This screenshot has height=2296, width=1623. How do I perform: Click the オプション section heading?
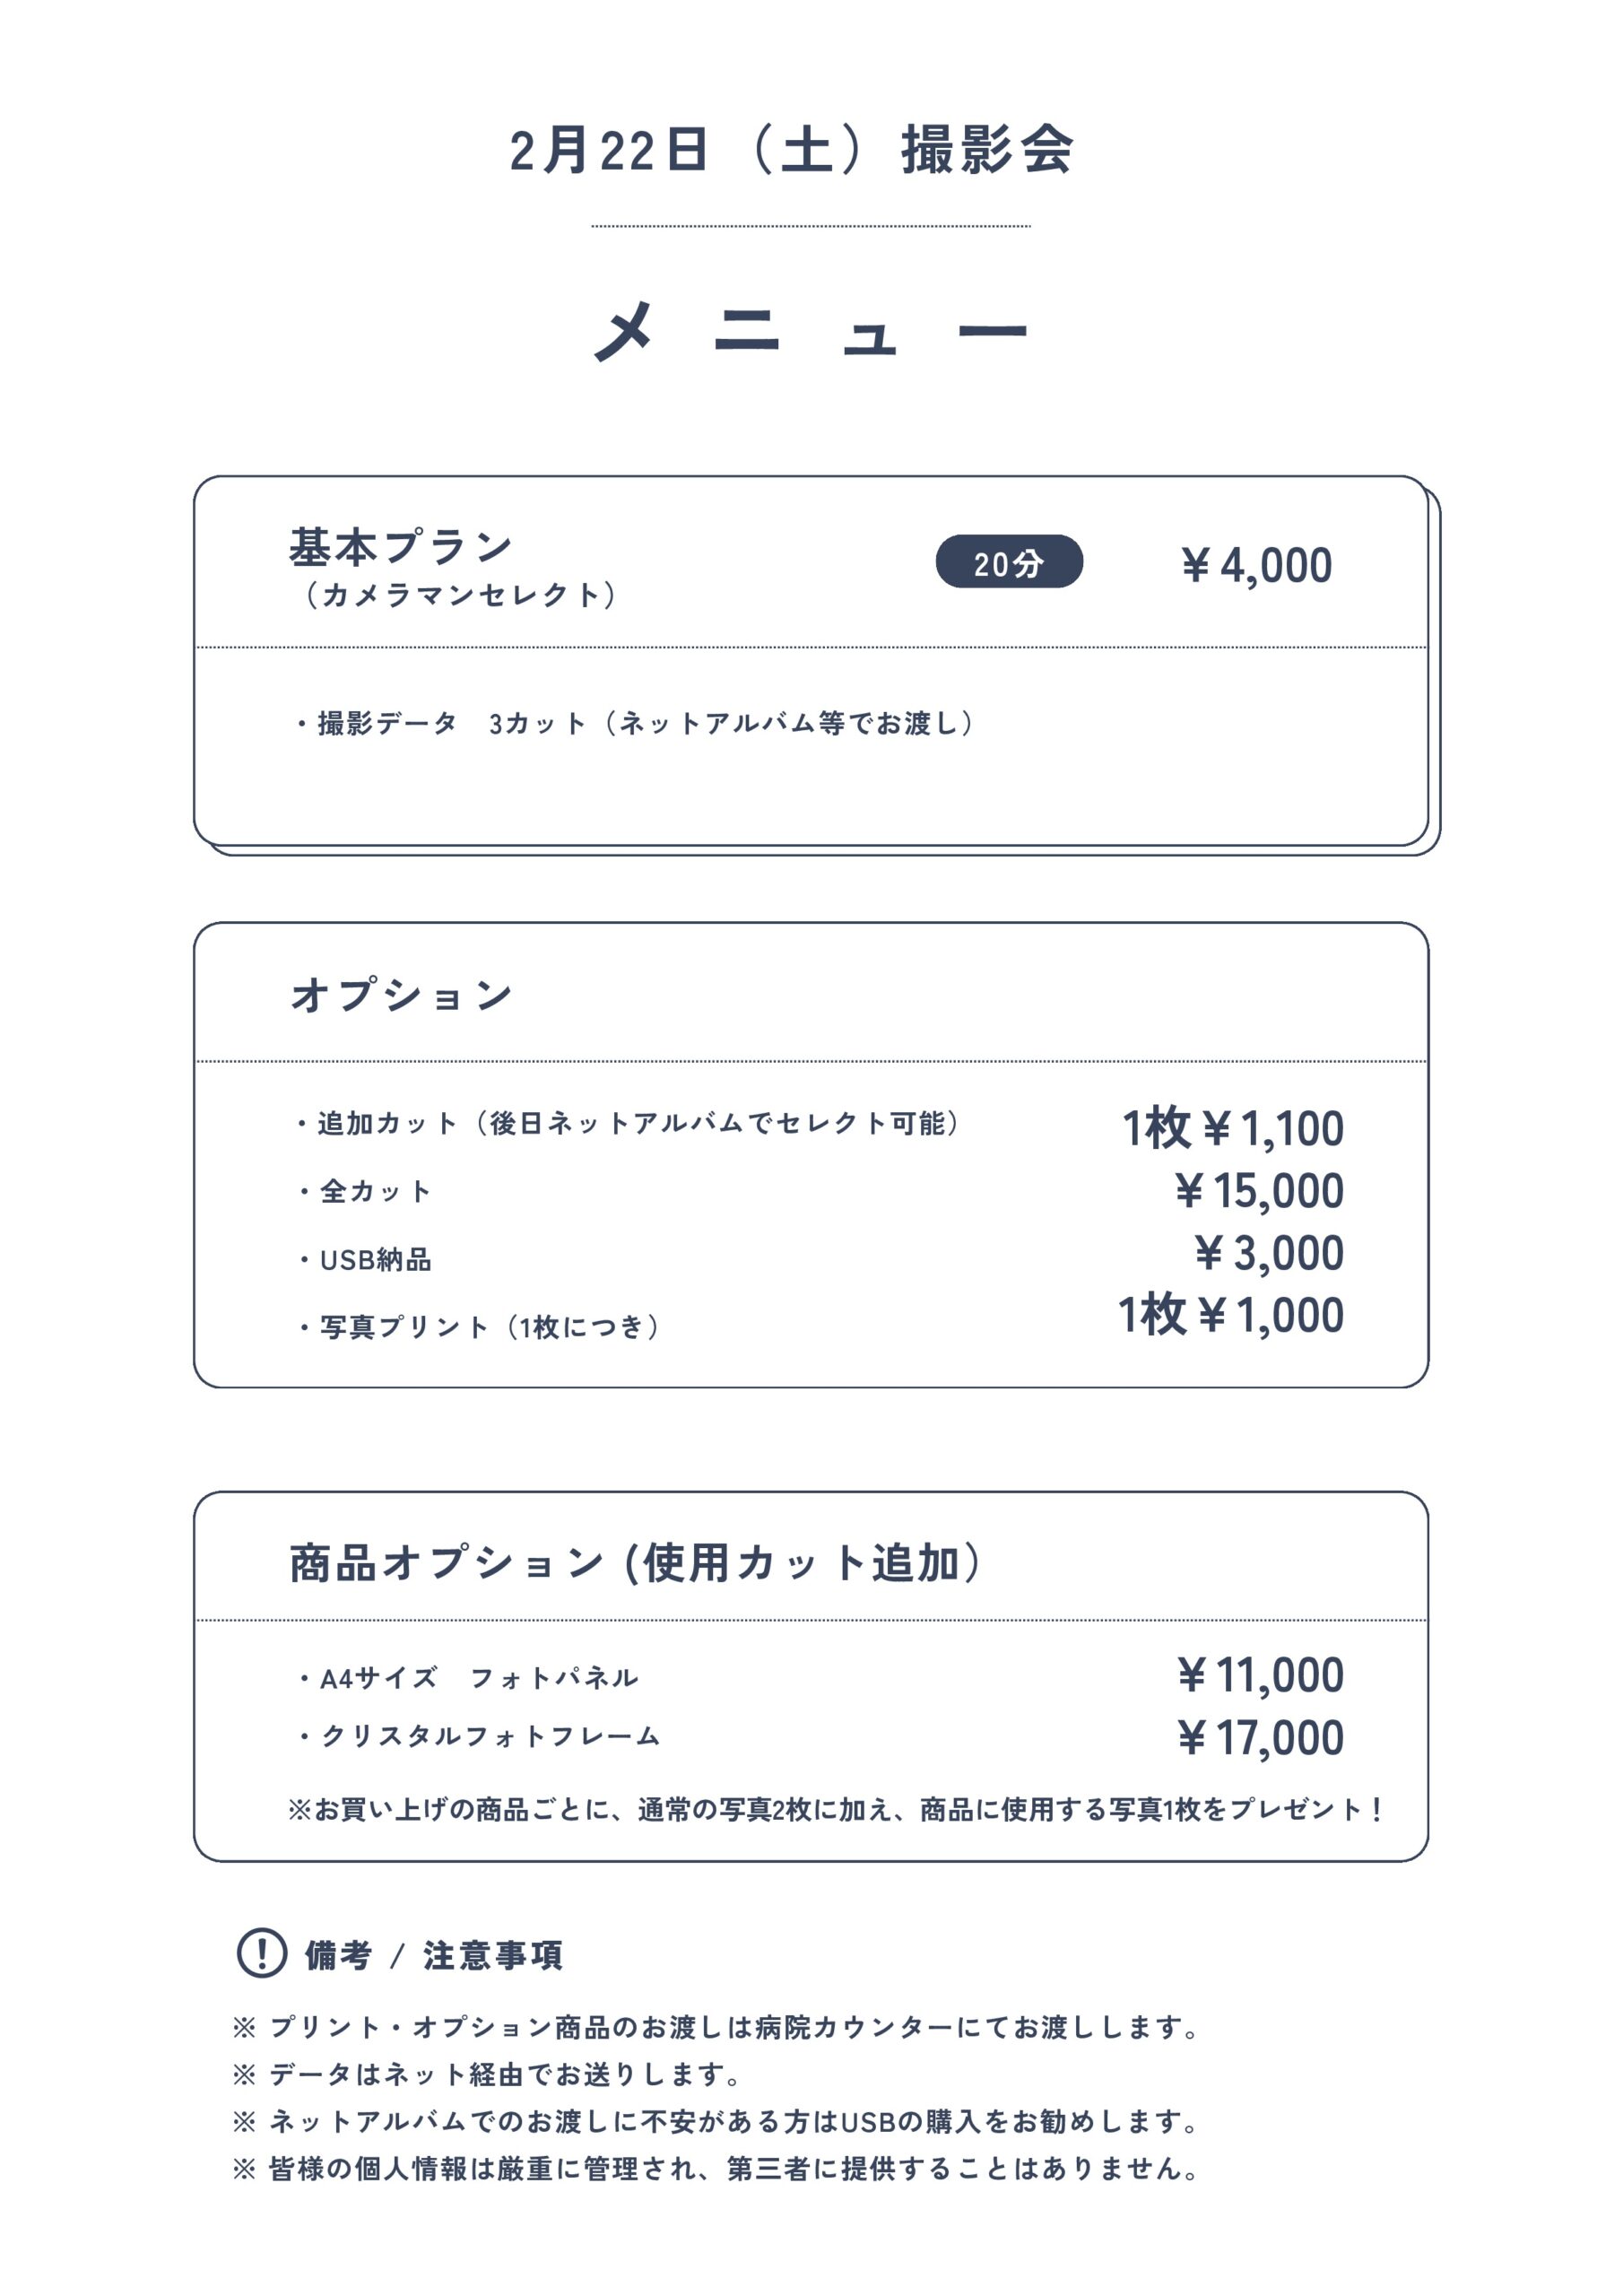402,995
